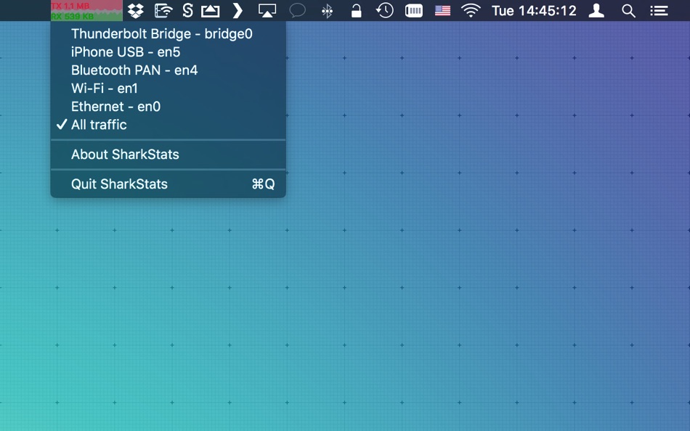Click the padlock menu bar icon

click(x=356, y=11)
